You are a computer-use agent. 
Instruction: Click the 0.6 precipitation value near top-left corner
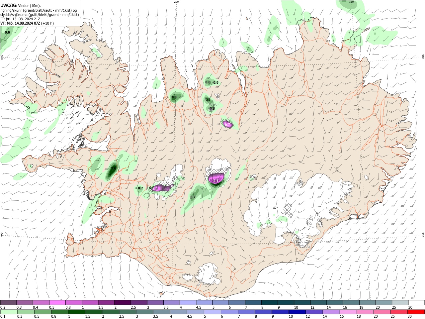coord(7,32)
